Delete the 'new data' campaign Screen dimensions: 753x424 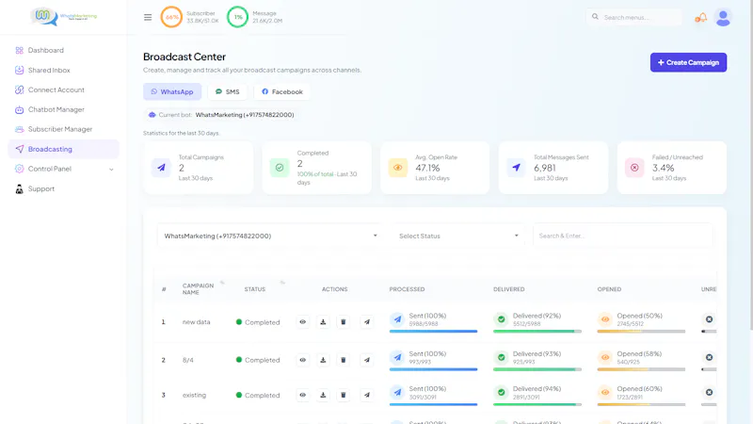pos(344,322)
